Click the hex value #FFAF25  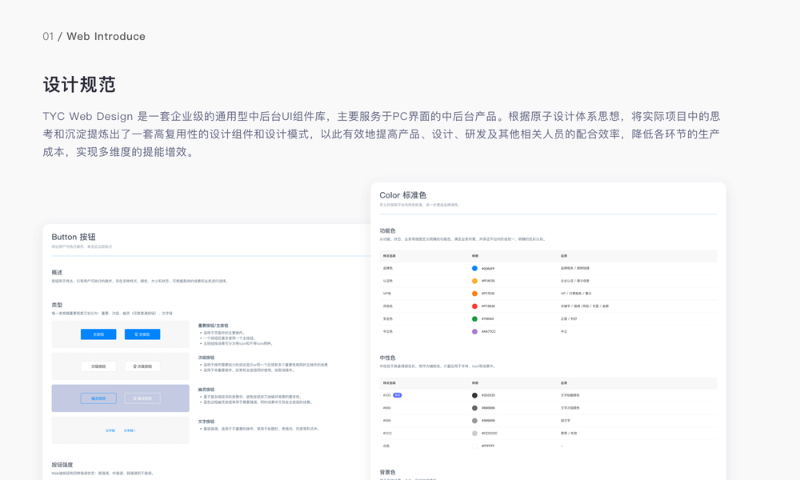(x=488, y=281)
